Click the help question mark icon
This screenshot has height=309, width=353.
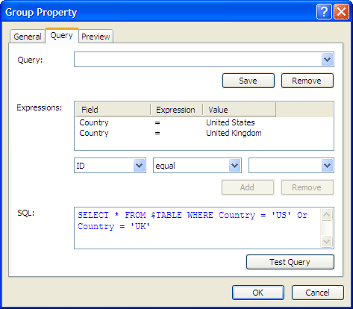tap(324, 11)
